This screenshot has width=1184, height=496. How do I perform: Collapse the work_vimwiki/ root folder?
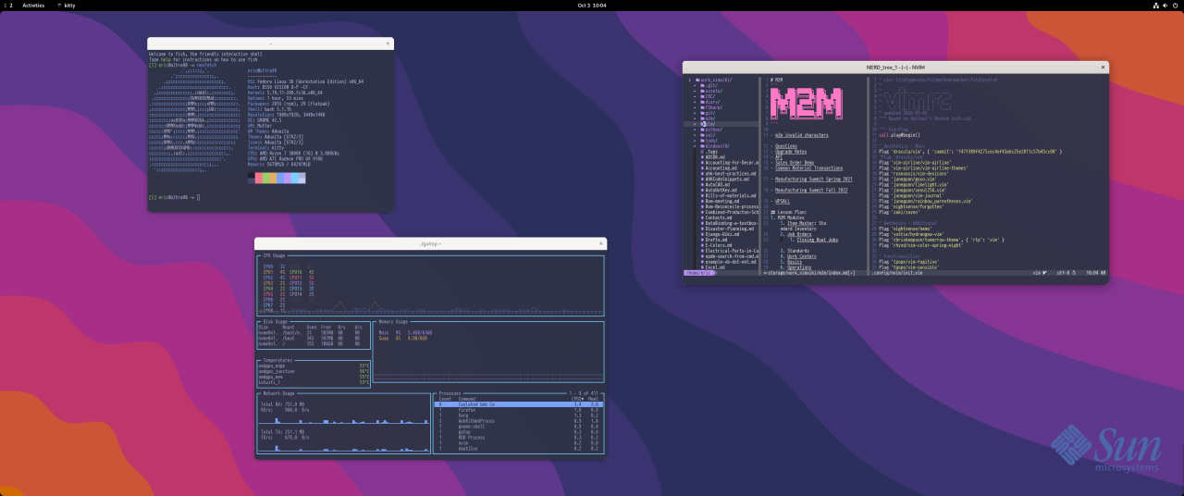715,80
